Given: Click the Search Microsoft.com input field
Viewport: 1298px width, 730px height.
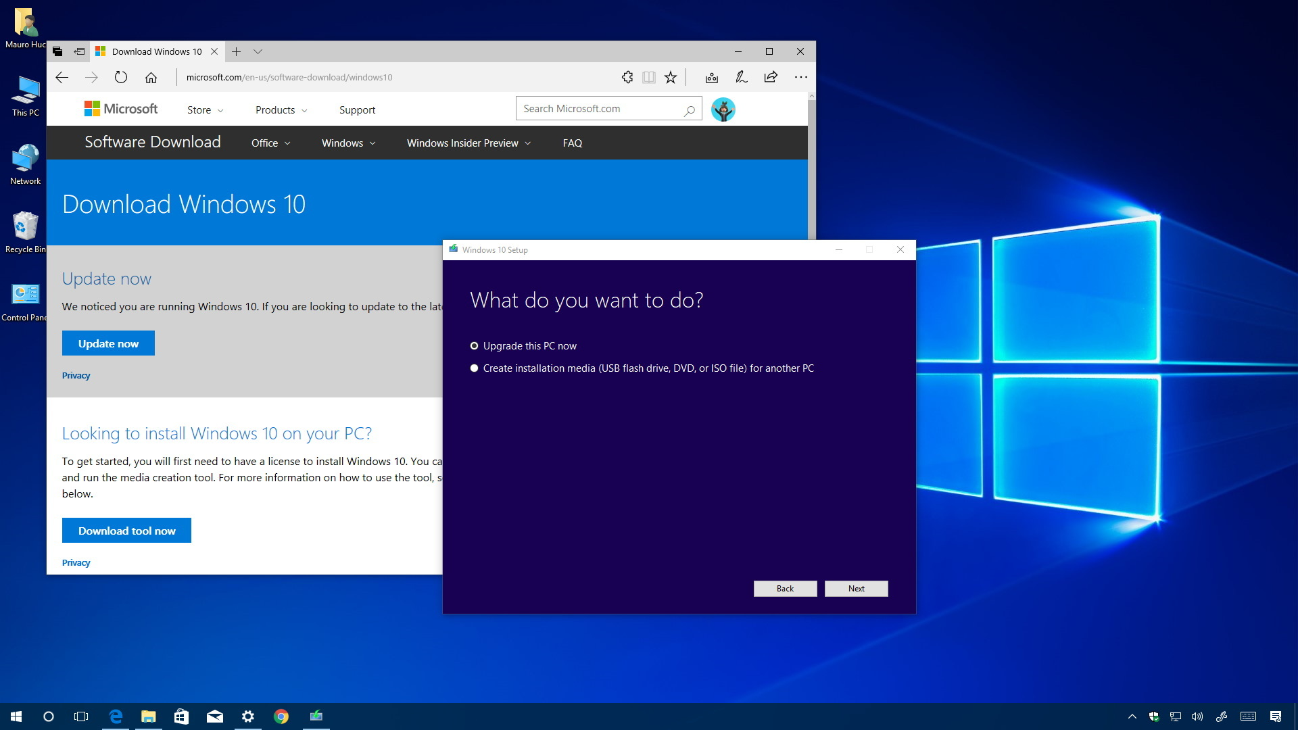Looking at the screenshot, I should click(x=606, y=109).
